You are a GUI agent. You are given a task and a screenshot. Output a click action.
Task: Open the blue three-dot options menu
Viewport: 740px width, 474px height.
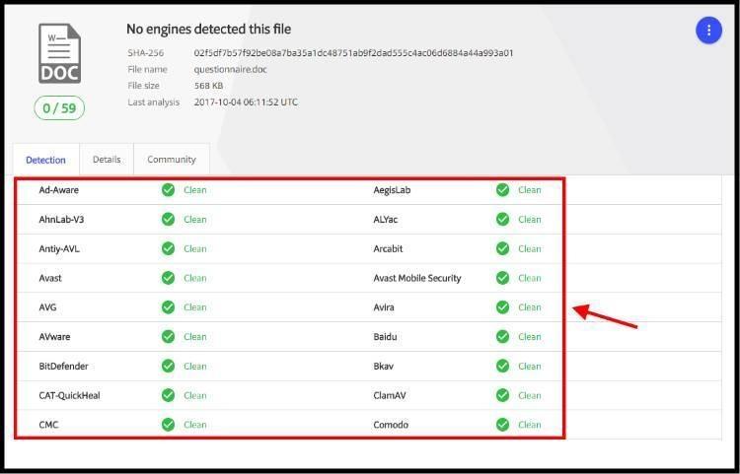pyautogui.click(x=708, y=31)
